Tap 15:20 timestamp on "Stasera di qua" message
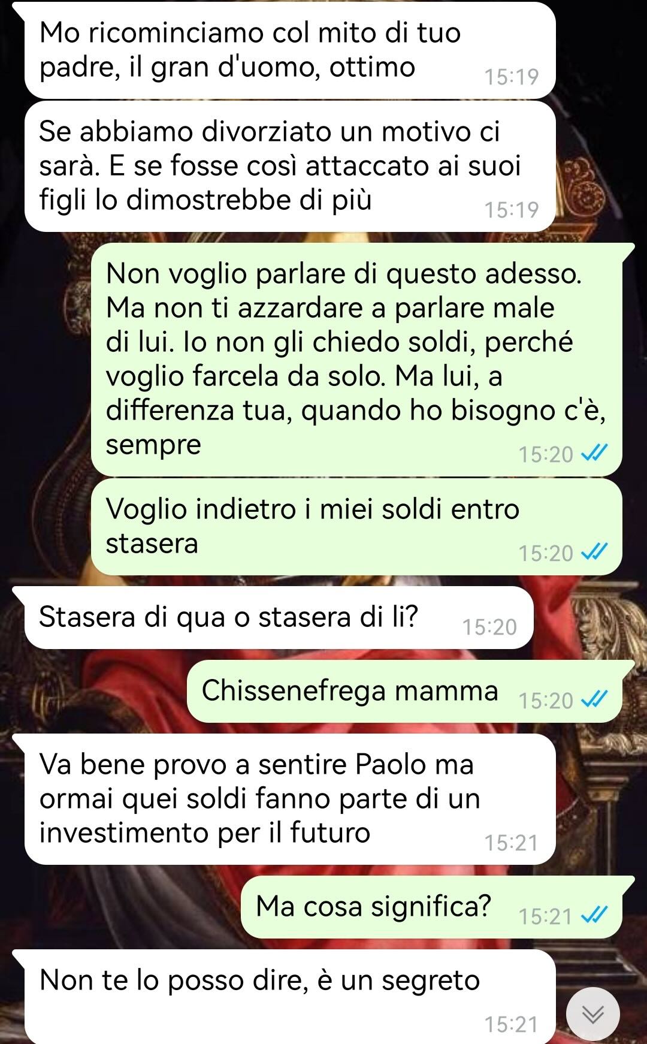This screenshot has height=1044, width=647. click(x=489, y=627)
